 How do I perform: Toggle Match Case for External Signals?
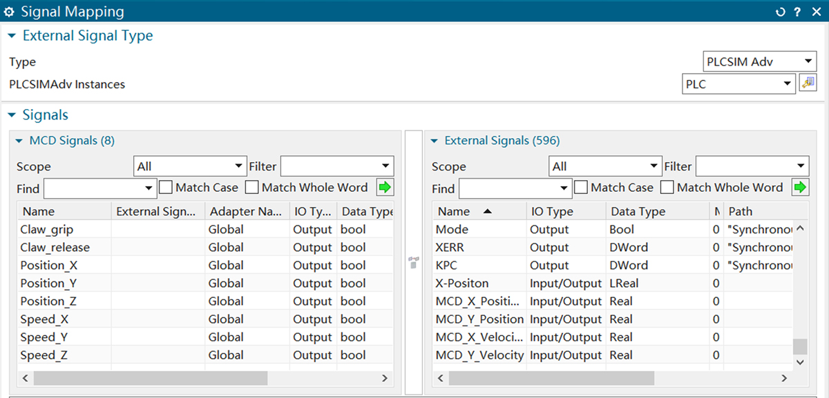[x=581, y=187]
